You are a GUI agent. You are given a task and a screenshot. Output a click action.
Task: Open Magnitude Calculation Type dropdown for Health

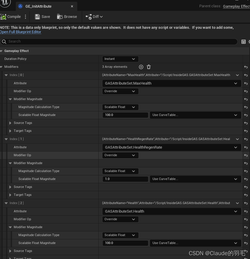pos(120,235)
